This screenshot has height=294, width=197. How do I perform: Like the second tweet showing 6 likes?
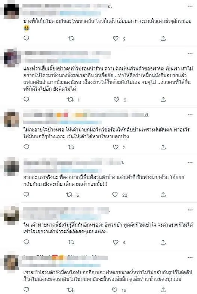(116, 100)
